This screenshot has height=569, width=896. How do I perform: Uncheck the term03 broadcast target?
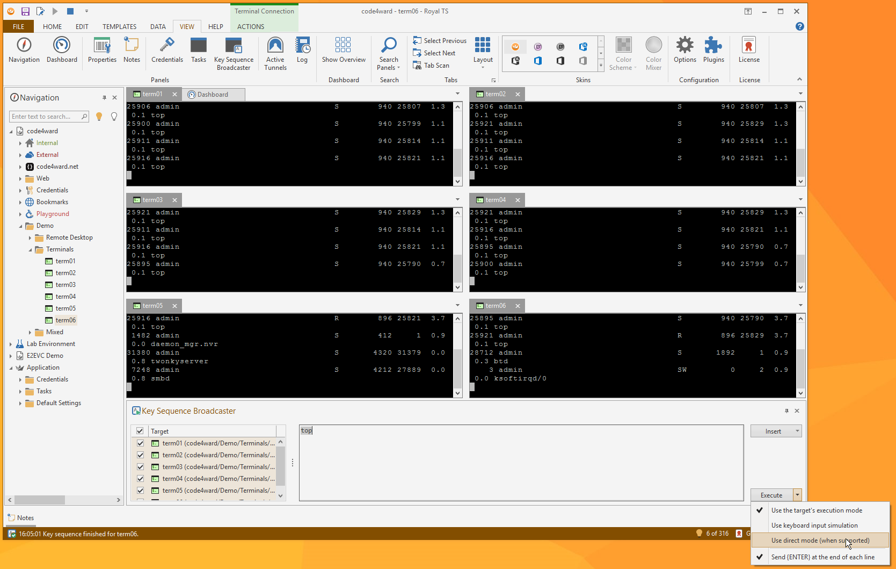140,466
